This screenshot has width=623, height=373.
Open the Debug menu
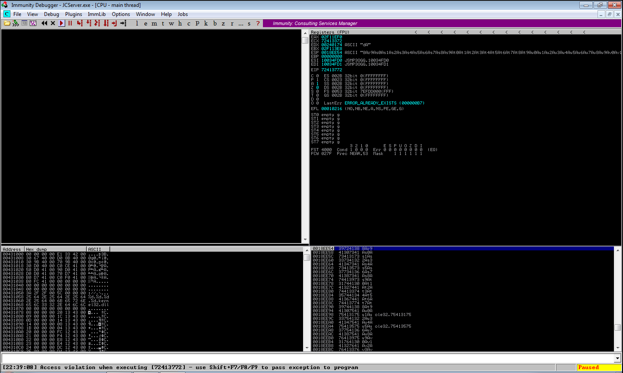[51, 14]
